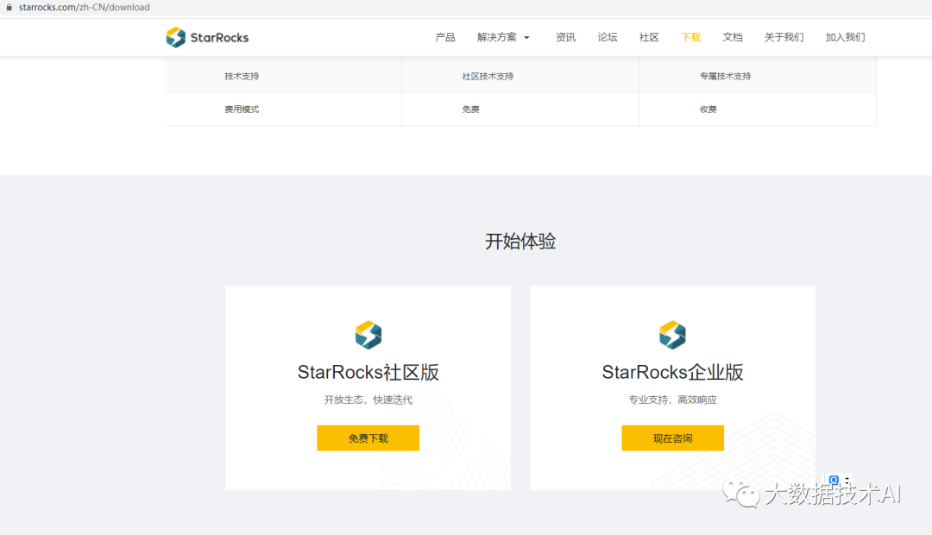
Task: Click 加入我们 in the navigation bar
Action: coord(844,37)
